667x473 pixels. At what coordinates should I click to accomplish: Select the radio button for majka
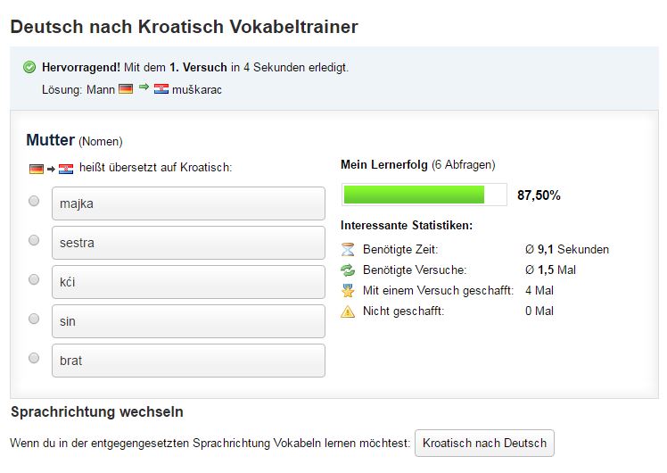[x=34, y=201]
